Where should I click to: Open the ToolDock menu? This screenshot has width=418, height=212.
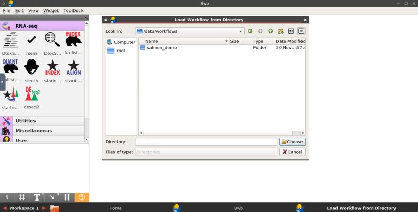pos(73,10)
